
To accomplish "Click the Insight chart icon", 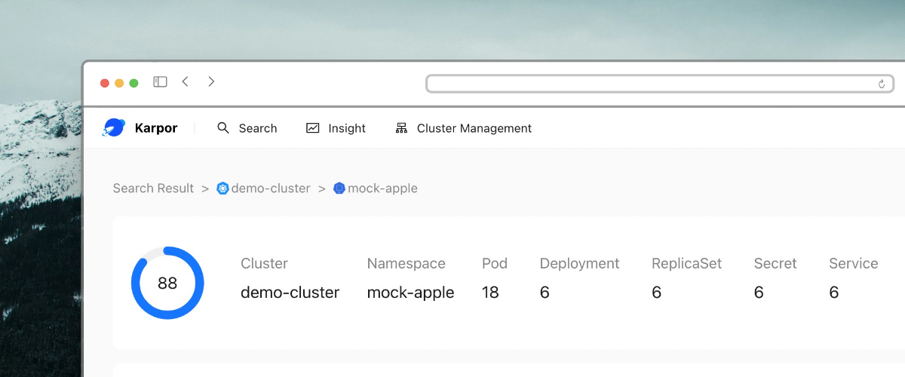I will tap(313, 128).
